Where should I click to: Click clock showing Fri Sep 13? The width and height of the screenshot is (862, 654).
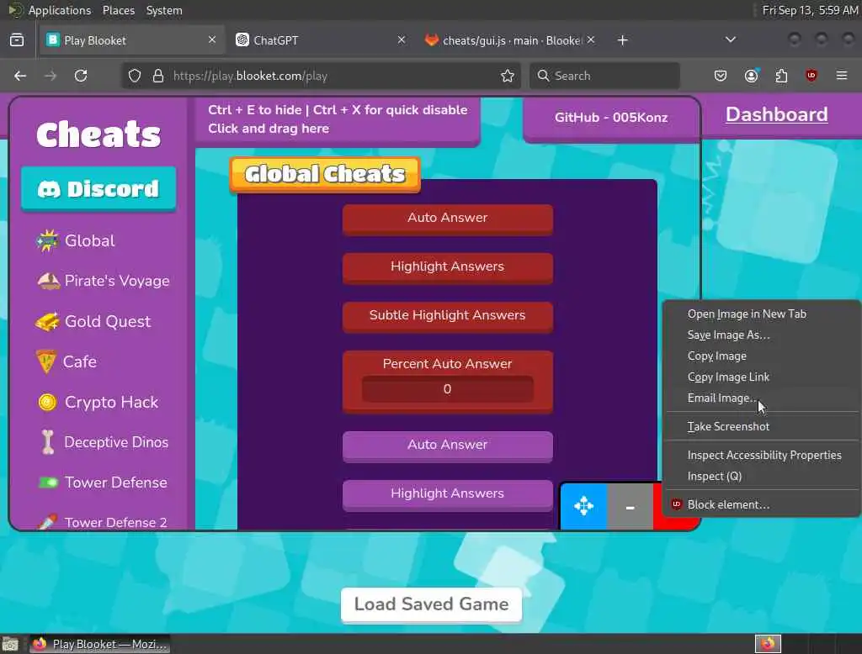point(810,10)
